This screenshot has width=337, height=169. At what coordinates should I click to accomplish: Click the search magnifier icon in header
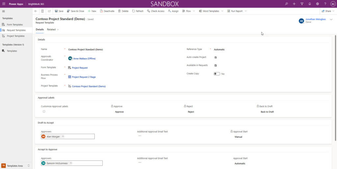point(287,4)
